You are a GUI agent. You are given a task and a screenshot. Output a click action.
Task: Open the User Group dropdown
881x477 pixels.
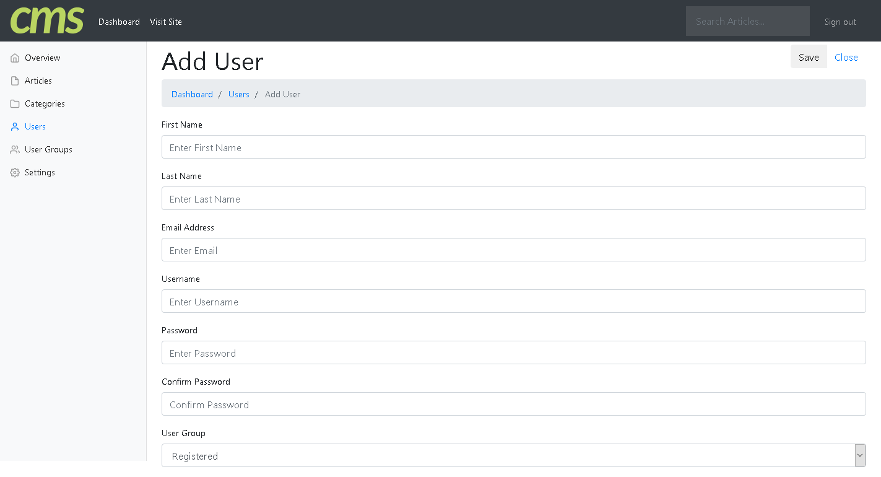(x=513, y=455)
